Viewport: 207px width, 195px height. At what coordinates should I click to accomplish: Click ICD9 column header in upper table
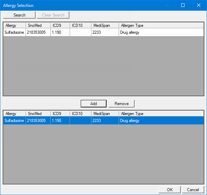60,25
